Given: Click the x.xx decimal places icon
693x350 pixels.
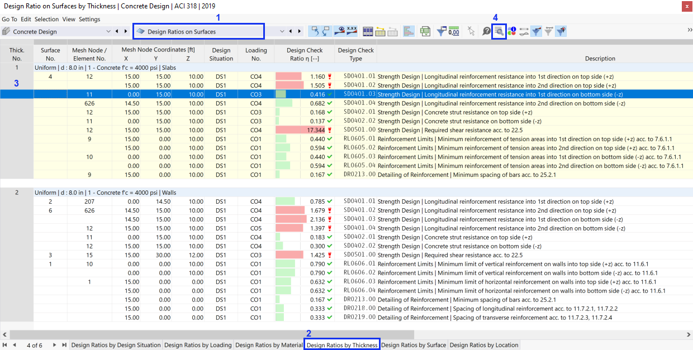Looking at the screenshot, I should click(x=352, y=32).
